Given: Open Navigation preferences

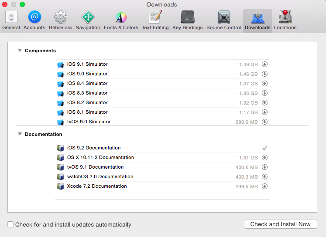Looking at the screenshot, I should pyautogui.click(x=88, y=20).
